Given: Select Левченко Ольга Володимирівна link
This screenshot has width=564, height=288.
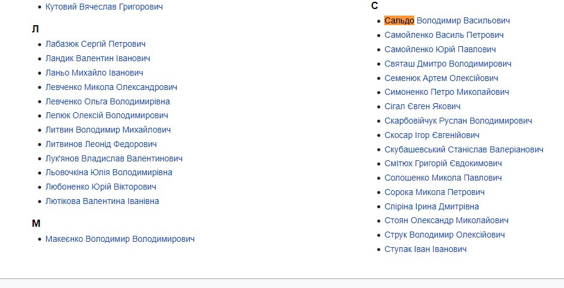Looking at the screenshot, I should click(x=108, y=101).
